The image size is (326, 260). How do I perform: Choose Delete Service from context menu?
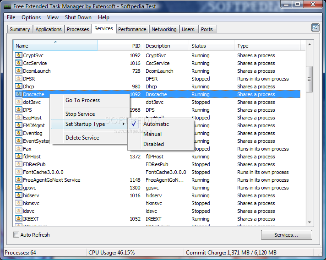(89, 138)
